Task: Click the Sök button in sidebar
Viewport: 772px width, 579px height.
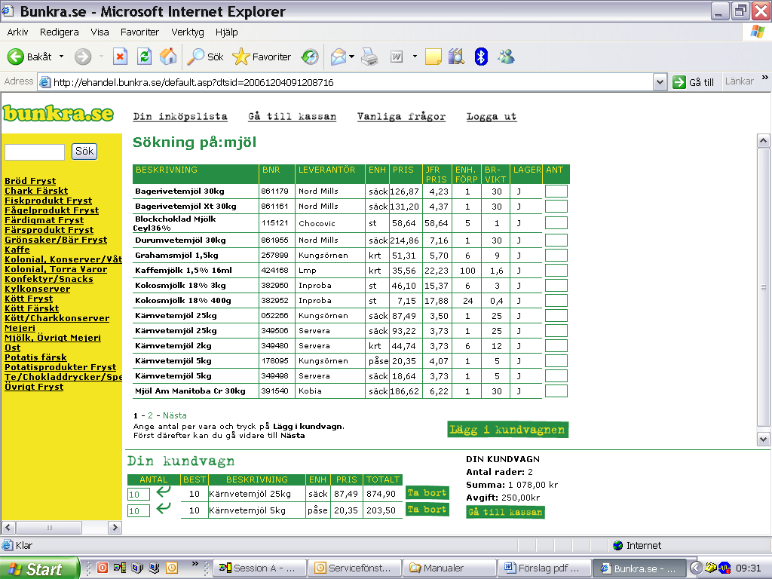Action: click(84, 151)
